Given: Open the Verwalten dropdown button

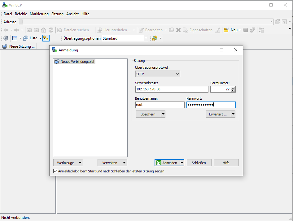Looking at the screenshot, I should click(x=112, y=163).
